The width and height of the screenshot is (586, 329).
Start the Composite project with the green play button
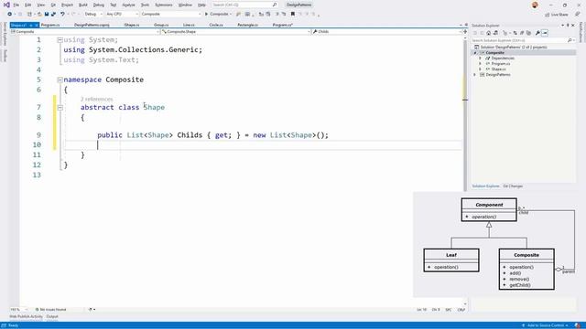coord(206,14)
